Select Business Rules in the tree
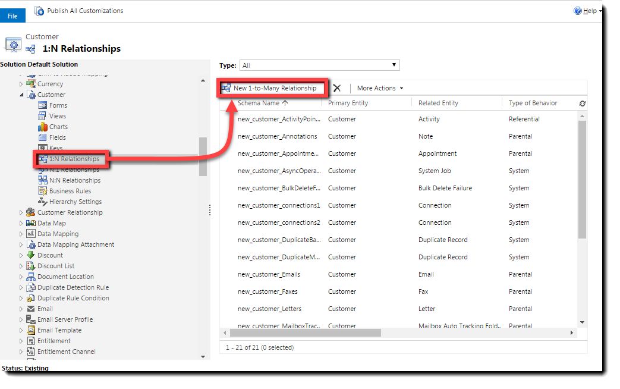The width and height of the screenshot is (620, 389). point(70,191)
